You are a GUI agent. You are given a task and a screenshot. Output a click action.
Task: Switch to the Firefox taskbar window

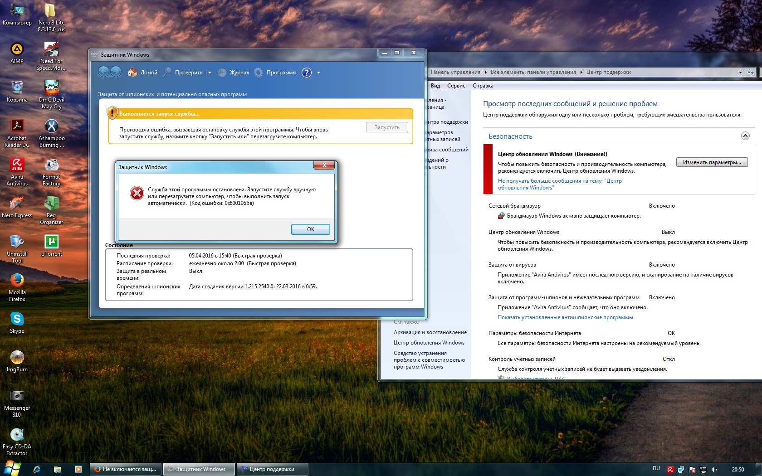point(126,469)
